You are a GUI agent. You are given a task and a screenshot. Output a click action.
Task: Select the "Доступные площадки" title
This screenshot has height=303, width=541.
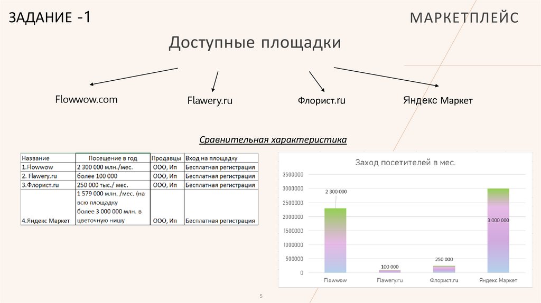255,43
